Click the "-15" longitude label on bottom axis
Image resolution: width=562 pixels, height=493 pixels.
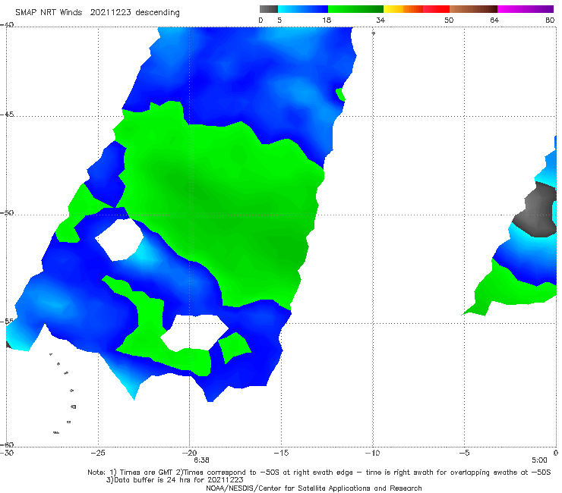tap(281, 453)
